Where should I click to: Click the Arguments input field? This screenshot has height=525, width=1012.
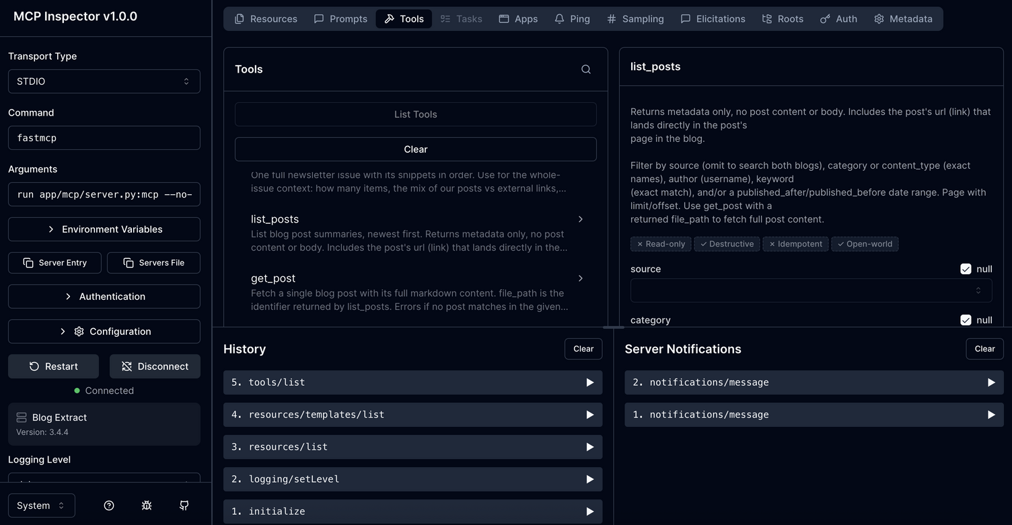point(104,194)
